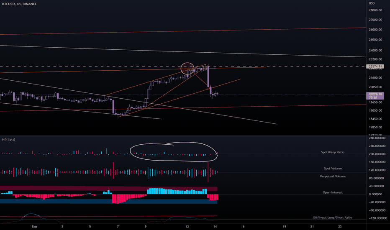
Task: Click the 23200.00 price axis value
Action: [376, 59]
